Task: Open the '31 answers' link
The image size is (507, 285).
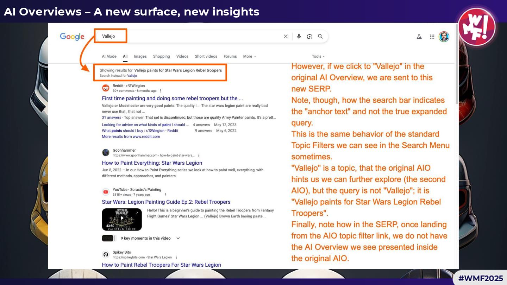Action: click(x=111, y=118)
